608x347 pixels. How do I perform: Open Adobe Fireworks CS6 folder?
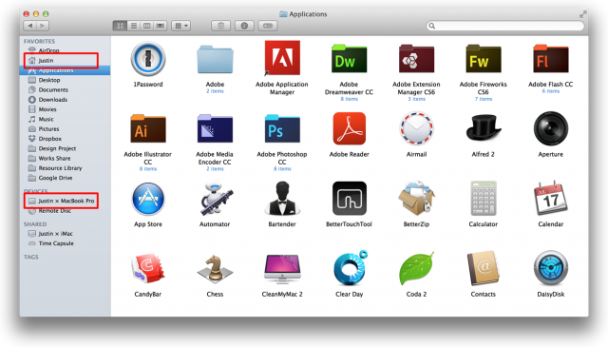pyautogui.click(x=484, y=59)
